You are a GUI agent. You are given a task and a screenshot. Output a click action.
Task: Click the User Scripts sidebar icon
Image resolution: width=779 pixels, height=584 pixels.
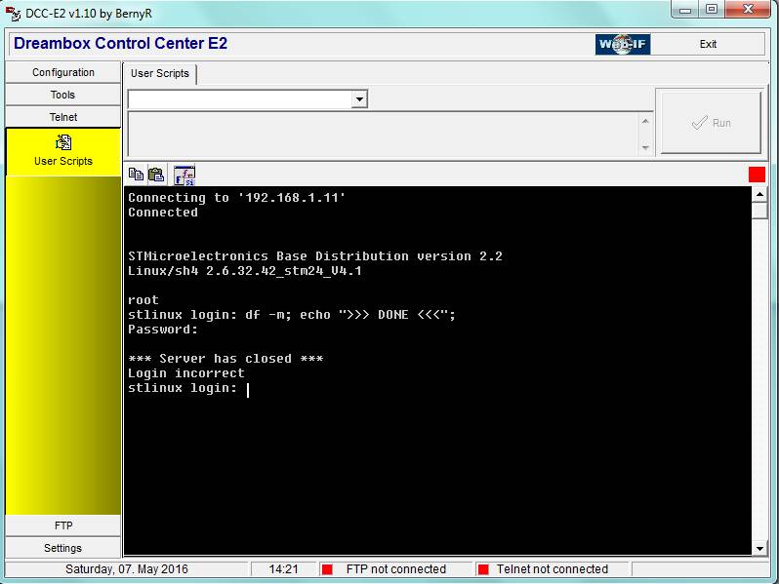(63, 143)
